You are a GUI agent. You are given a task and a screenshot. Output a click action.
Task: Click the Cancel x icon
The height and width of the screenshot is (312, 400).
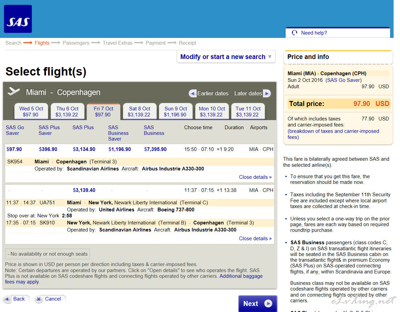click(x=39, y=299)
